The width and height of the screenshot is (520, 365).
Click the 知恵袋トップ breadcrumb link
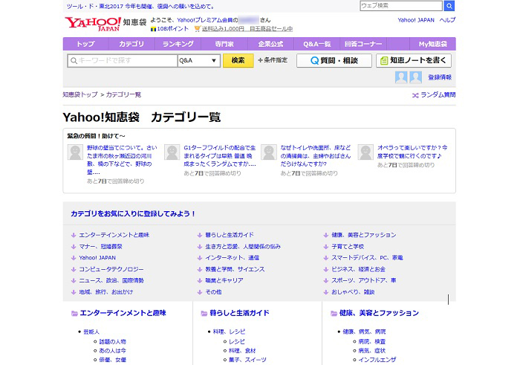coord(80,95)
